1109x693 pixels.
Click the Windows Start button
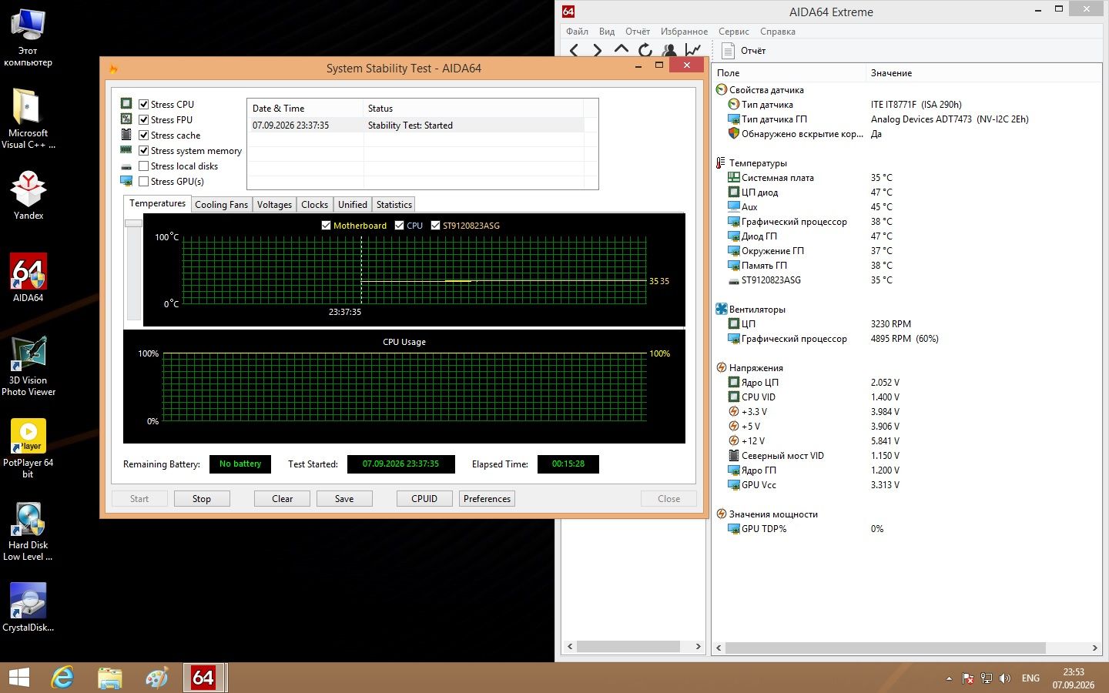[x=18, y=678]
